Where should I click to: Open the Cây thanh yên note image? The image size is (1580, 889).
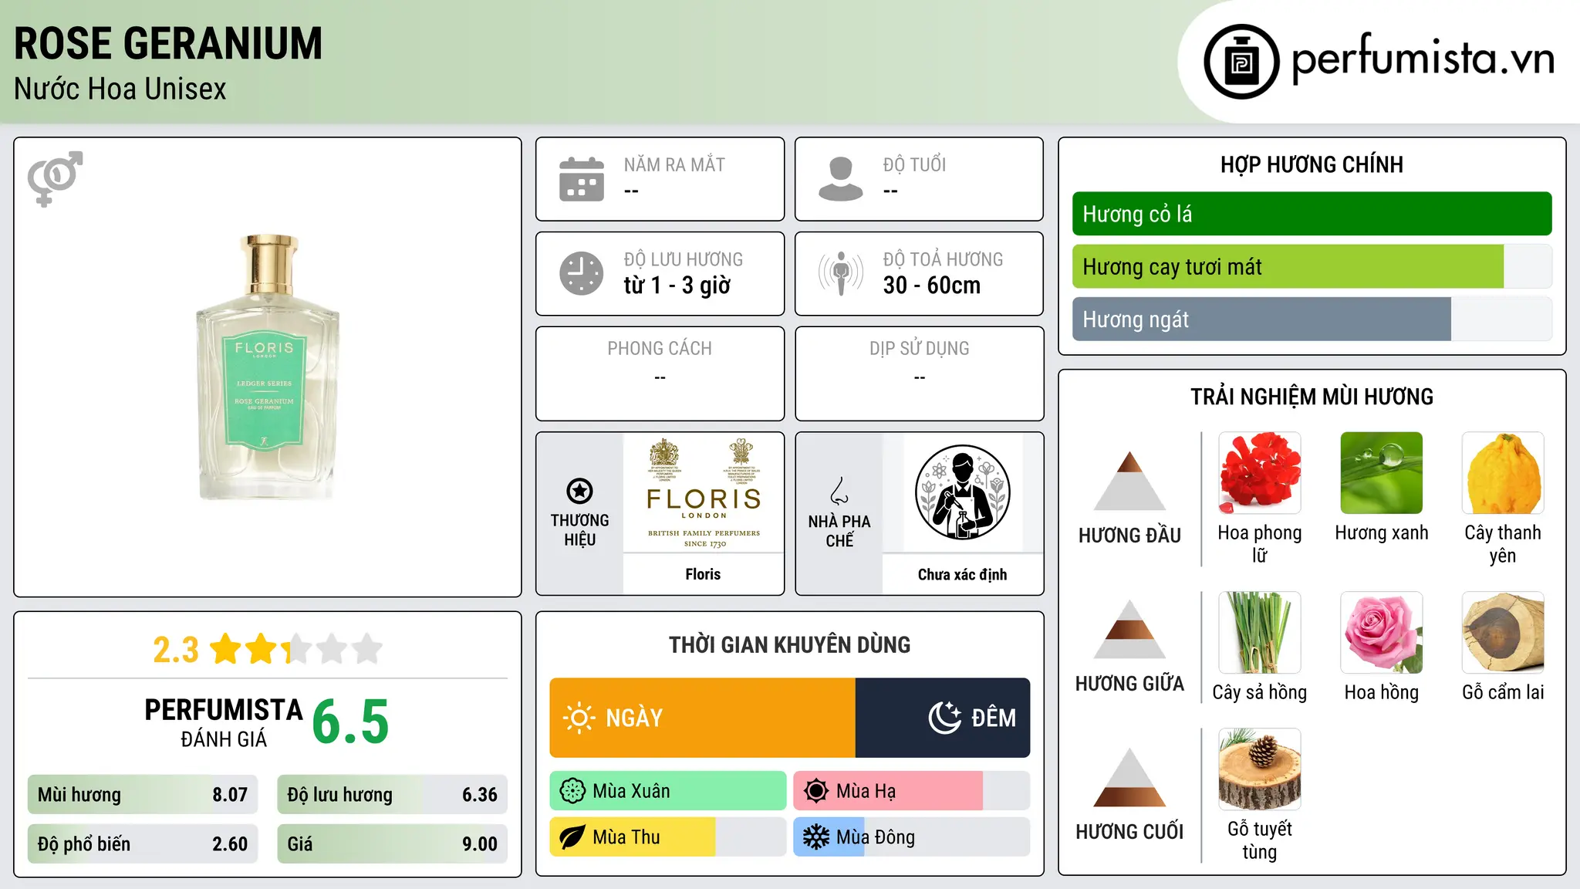click(x=1503, y=473)
